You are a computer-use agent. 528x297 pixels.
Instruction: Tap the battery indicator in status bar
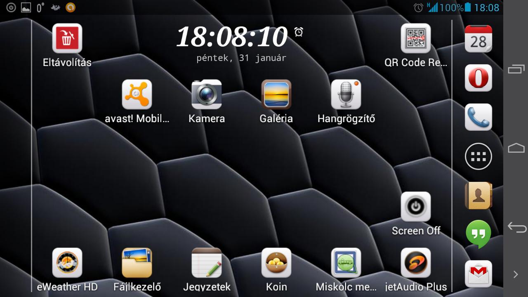point(467,7)
